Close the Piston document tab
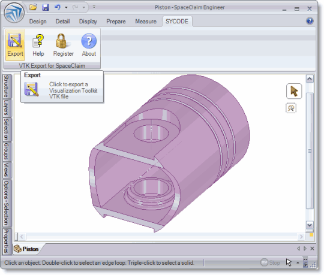This screenshot has width=324, height=275. 312,249
